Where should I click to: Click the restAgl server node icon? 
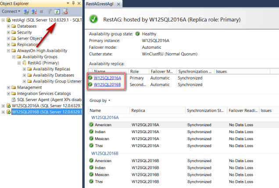click(x=8, y=20)
